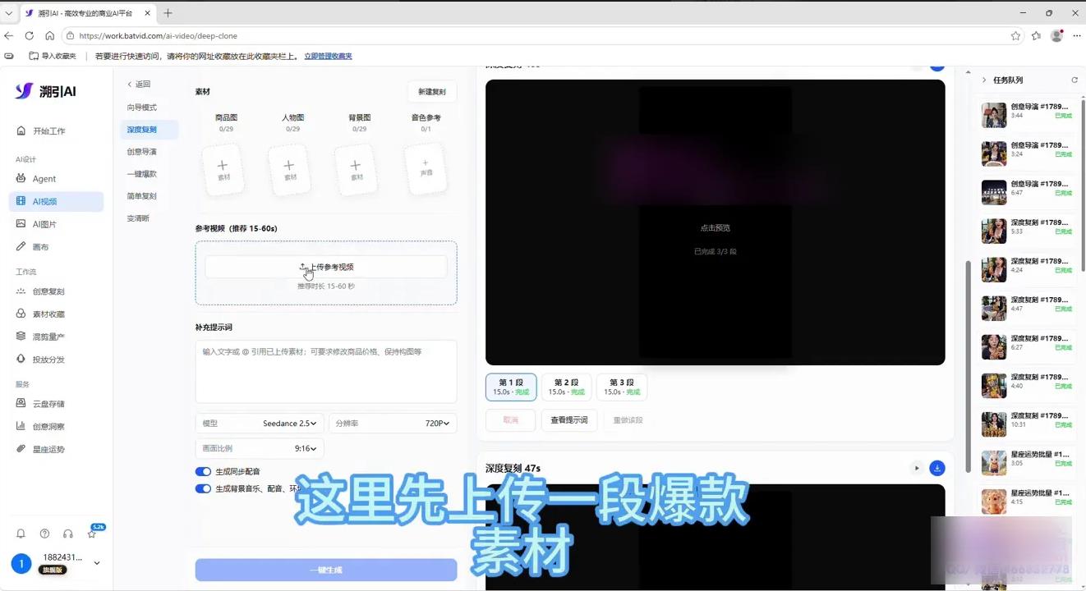The image size is (1086, 591).
Task: Click the 查看提示词 button
Action: 569,419
